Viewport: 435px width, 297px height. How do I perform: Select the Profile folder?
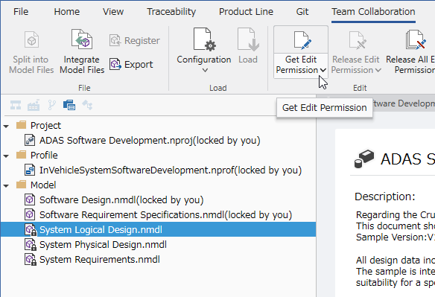point(37,155)
